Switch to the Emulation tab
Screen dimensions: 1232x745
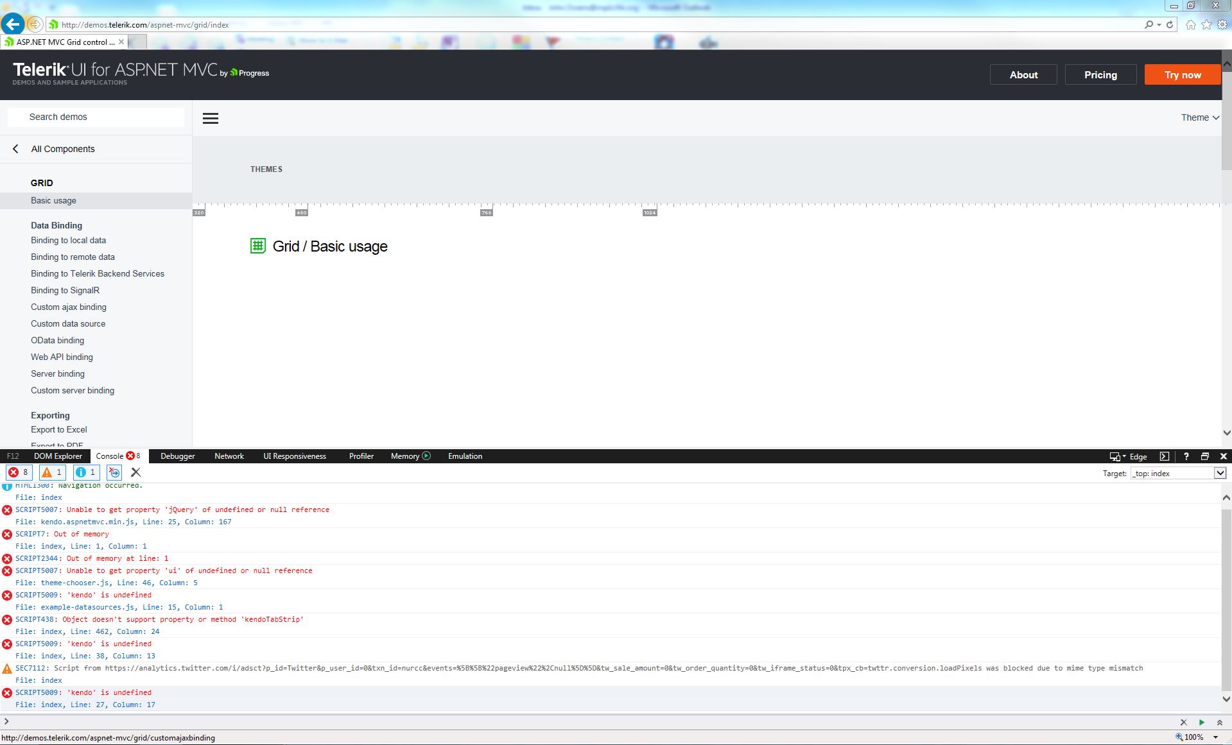point(465,456)
